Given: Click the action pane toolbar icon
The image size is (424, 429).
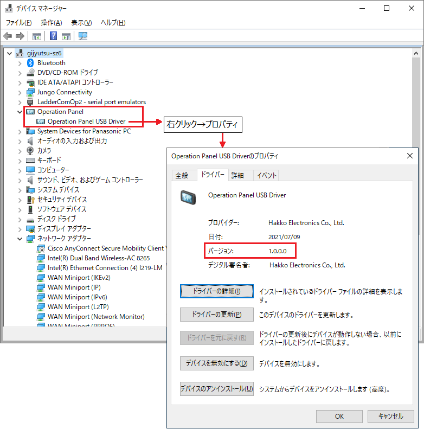Looking at the screenshot, I should pos(66,36).
